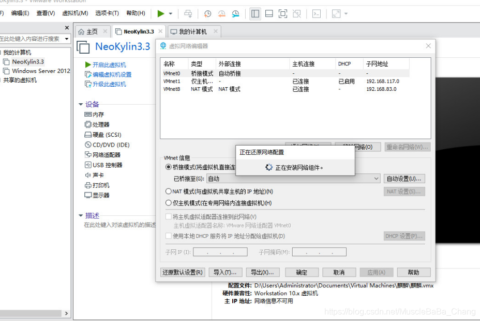
Task: Toggle the library sidebar view icon
Action: (x=256, y=14)
